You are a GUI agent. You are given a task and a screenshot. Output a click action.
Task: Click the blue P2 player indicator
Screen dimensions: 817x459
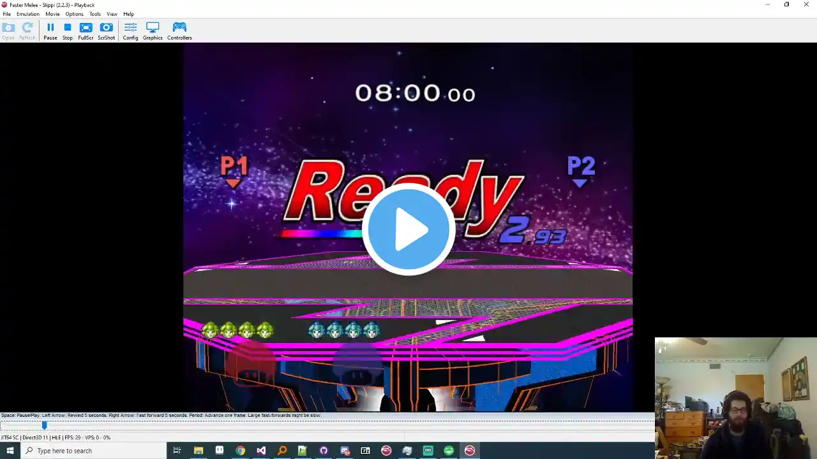point(581,171)
